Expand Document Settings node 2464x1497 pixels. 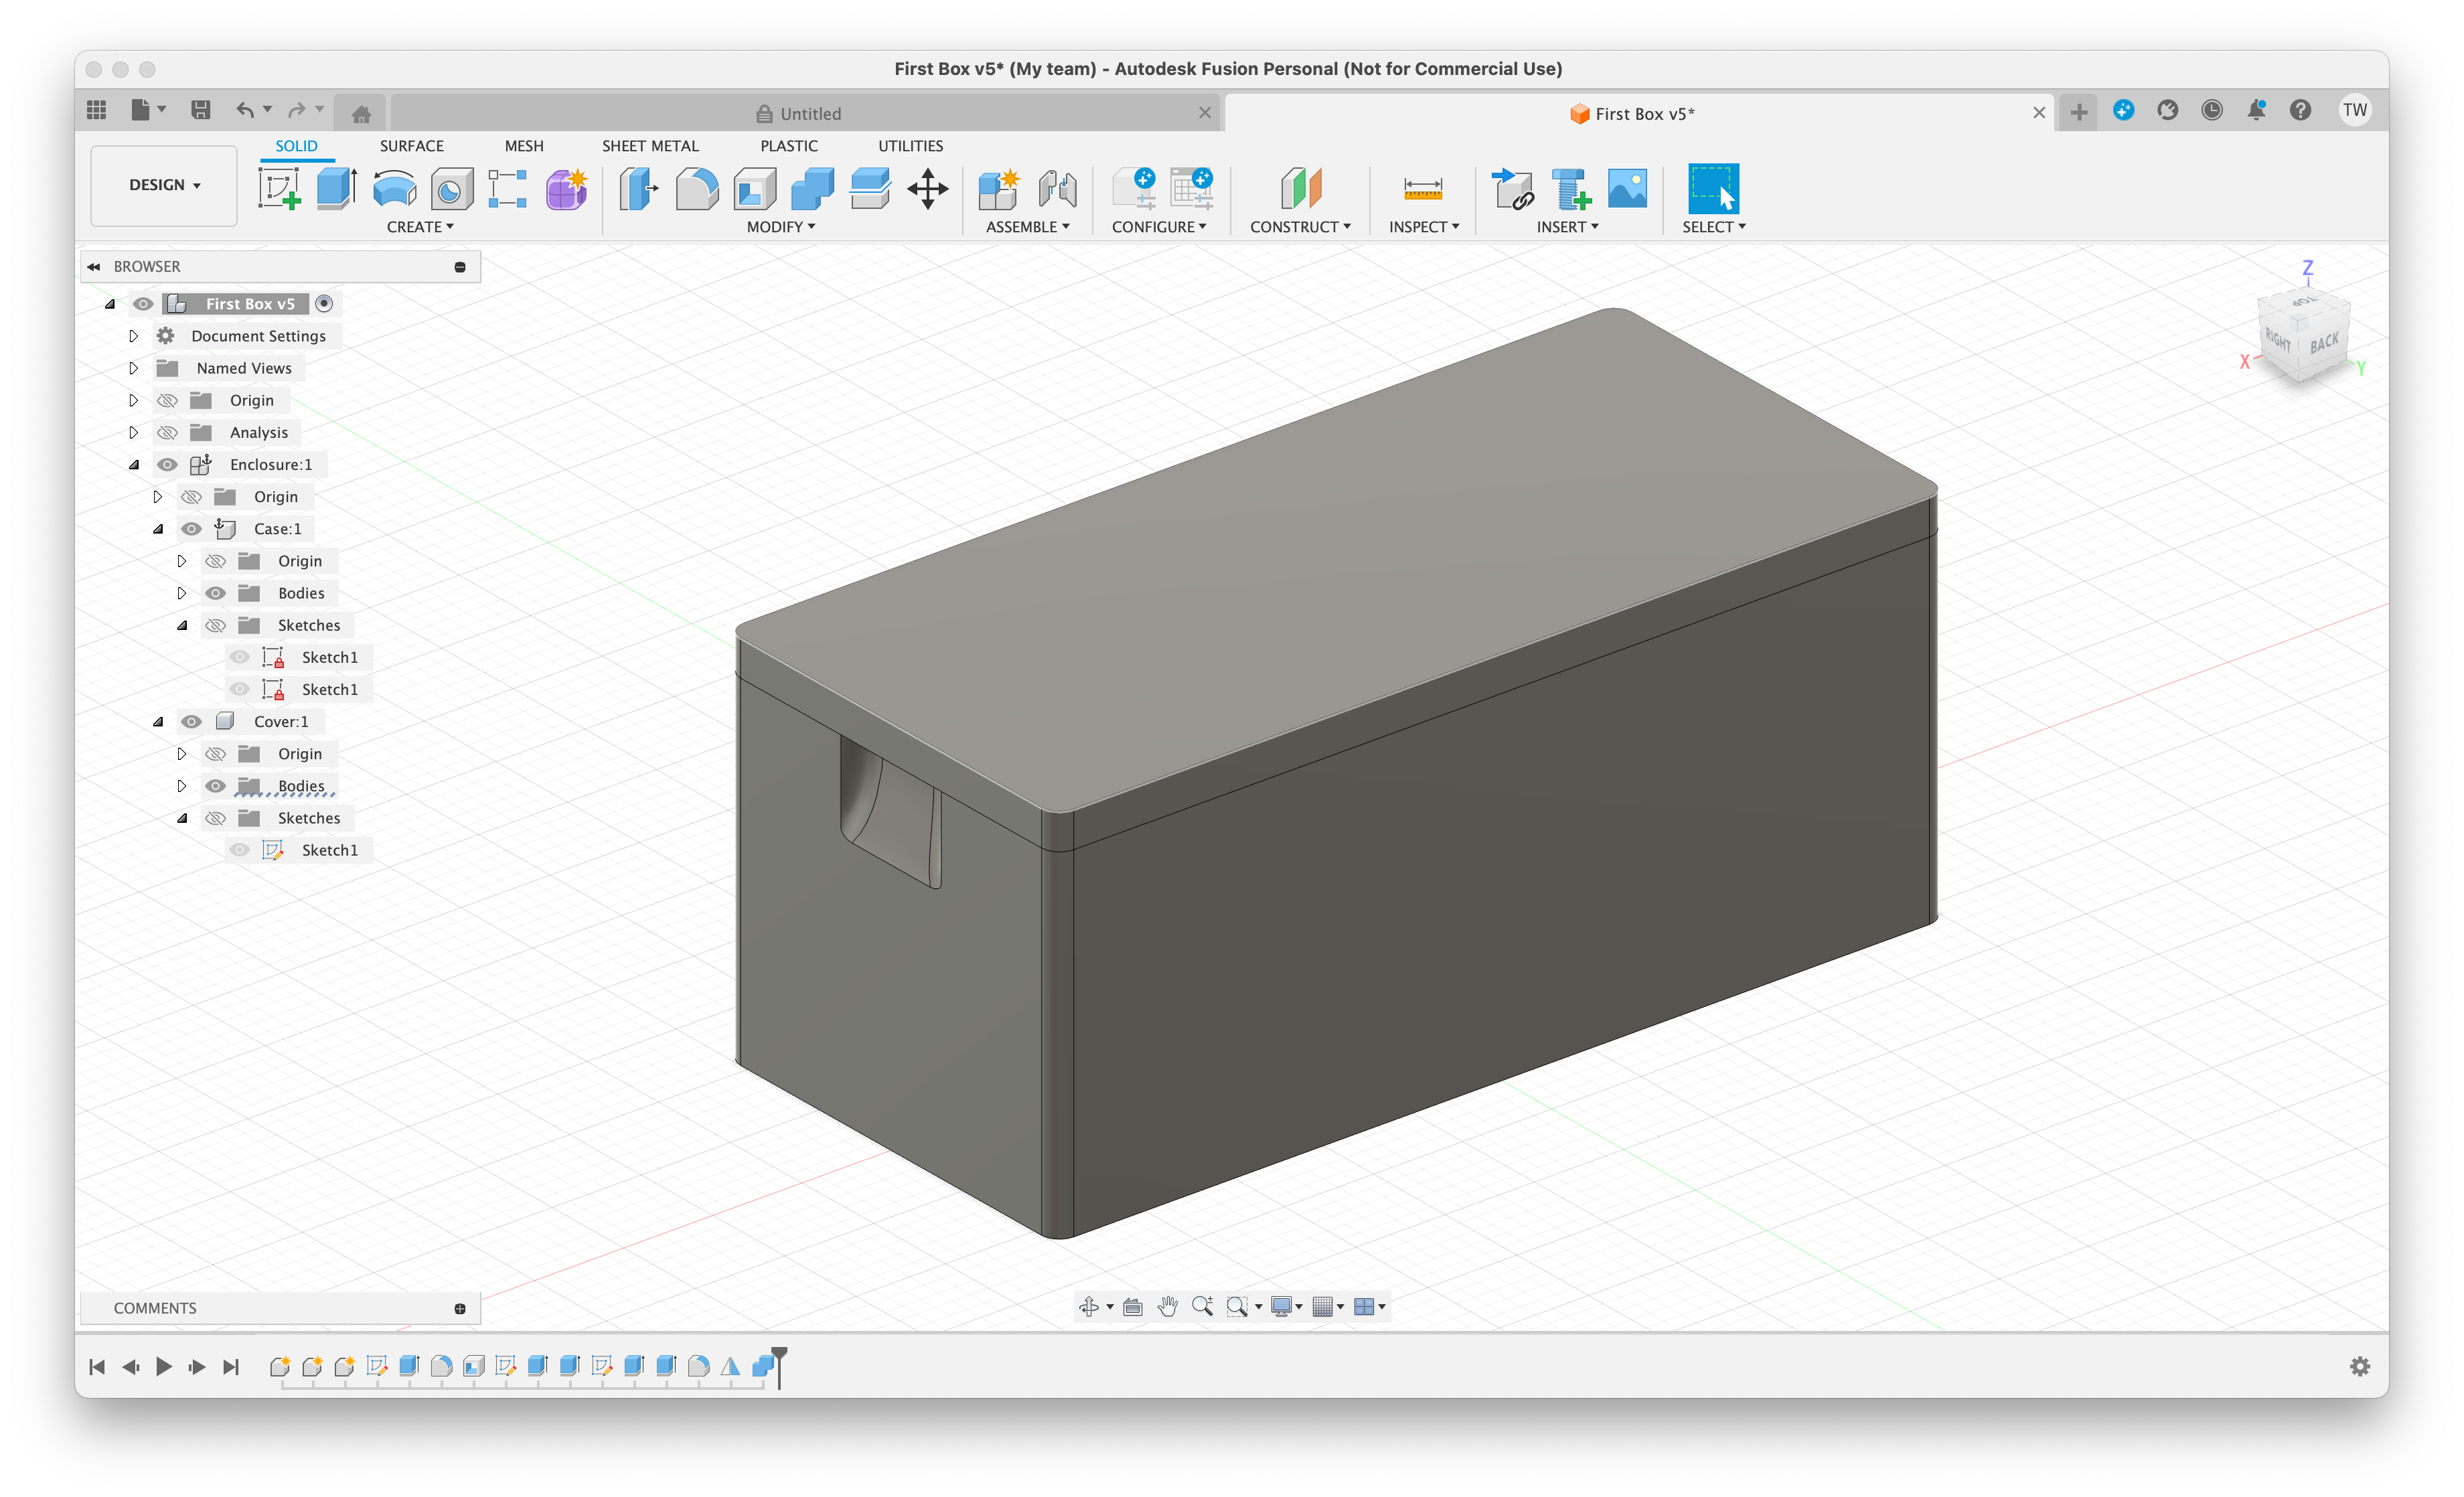click(133, 336)
